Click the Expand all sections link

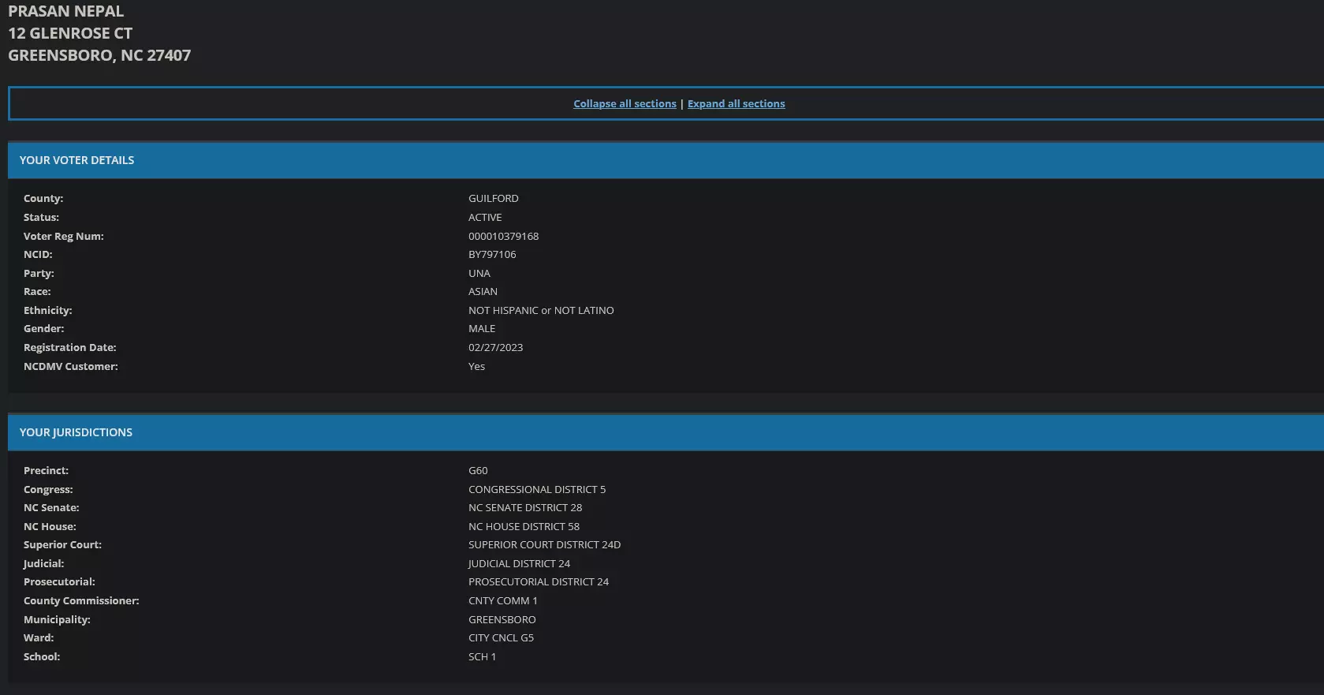pos(736,103)
